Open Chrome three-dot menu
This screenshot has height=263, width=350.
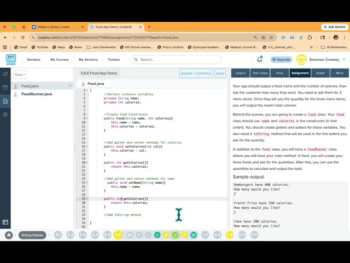345,37
